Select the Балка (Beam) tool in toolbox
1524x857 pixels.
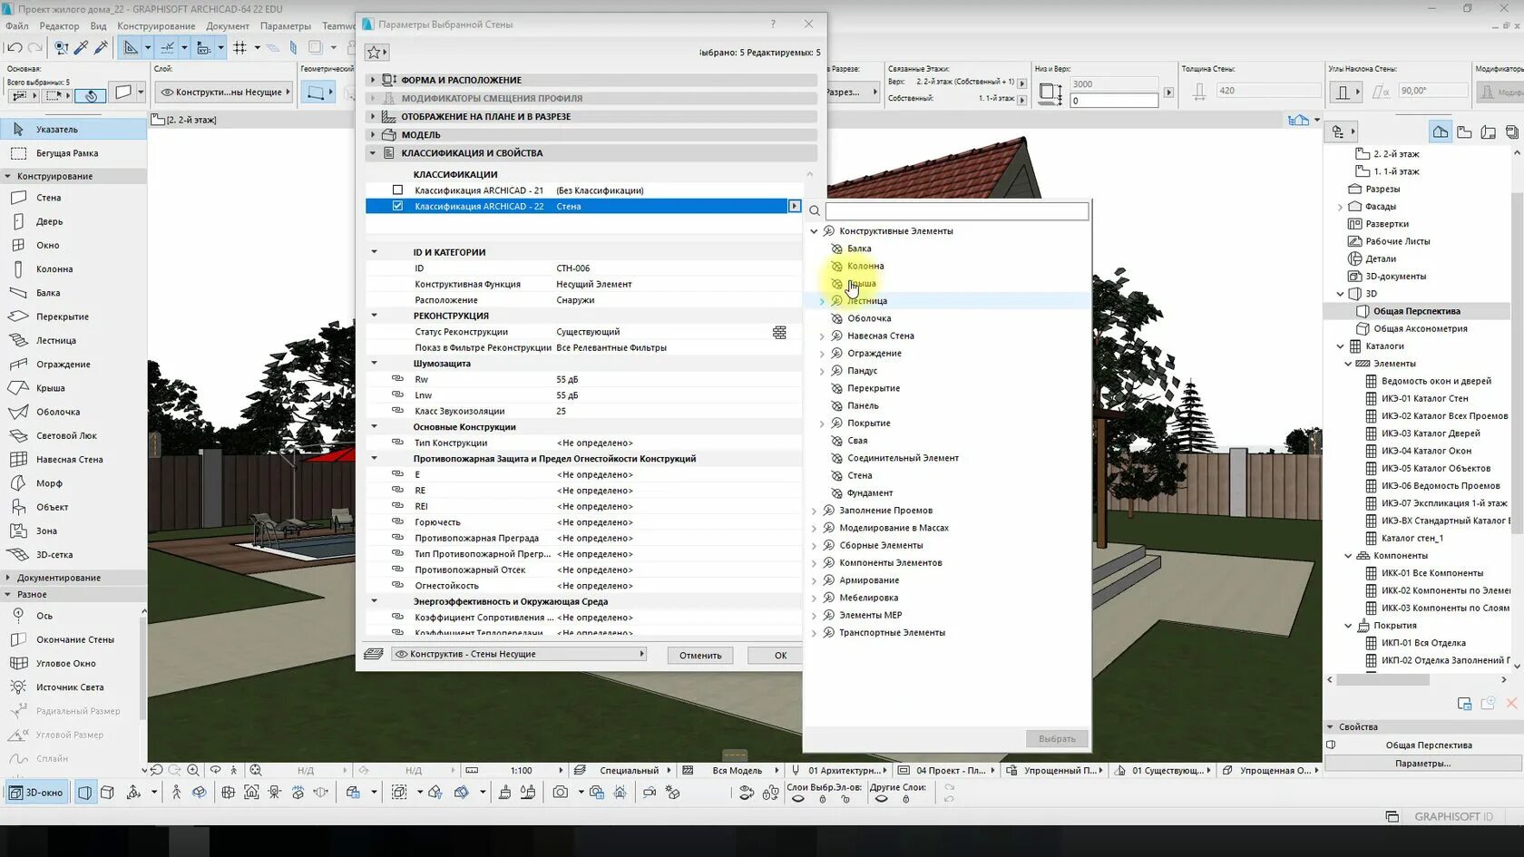pyautogui.click(x=48, y=293)
